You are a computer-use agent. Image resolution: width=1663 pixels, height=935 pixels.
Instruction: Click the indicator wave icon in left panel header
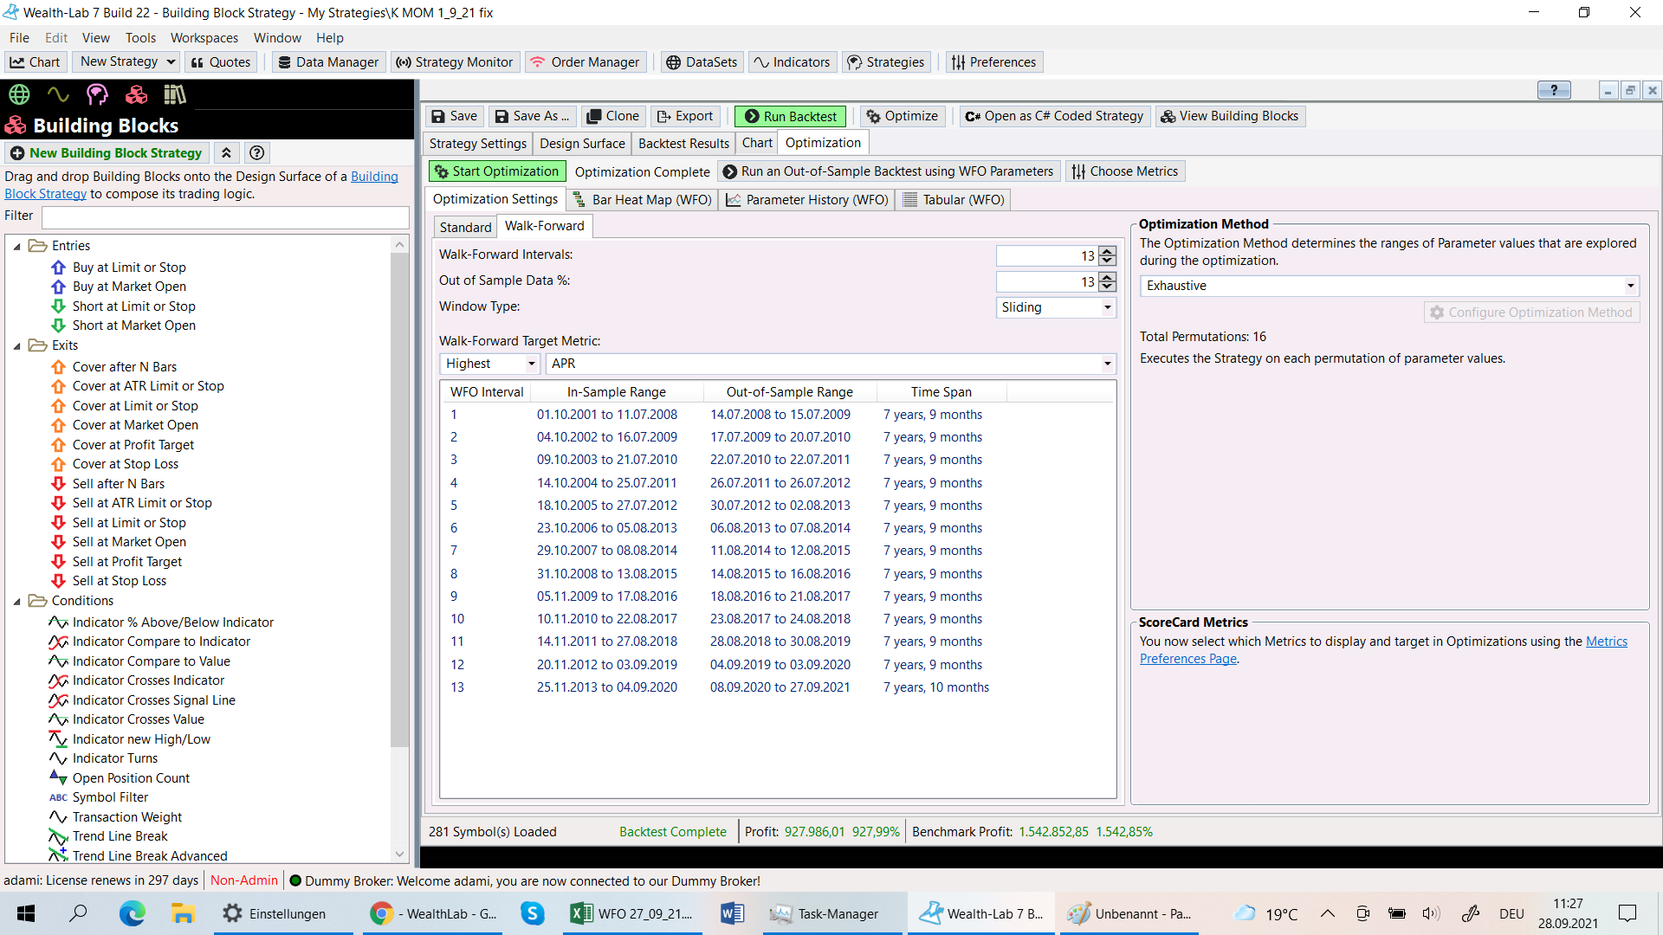[58, 94]
